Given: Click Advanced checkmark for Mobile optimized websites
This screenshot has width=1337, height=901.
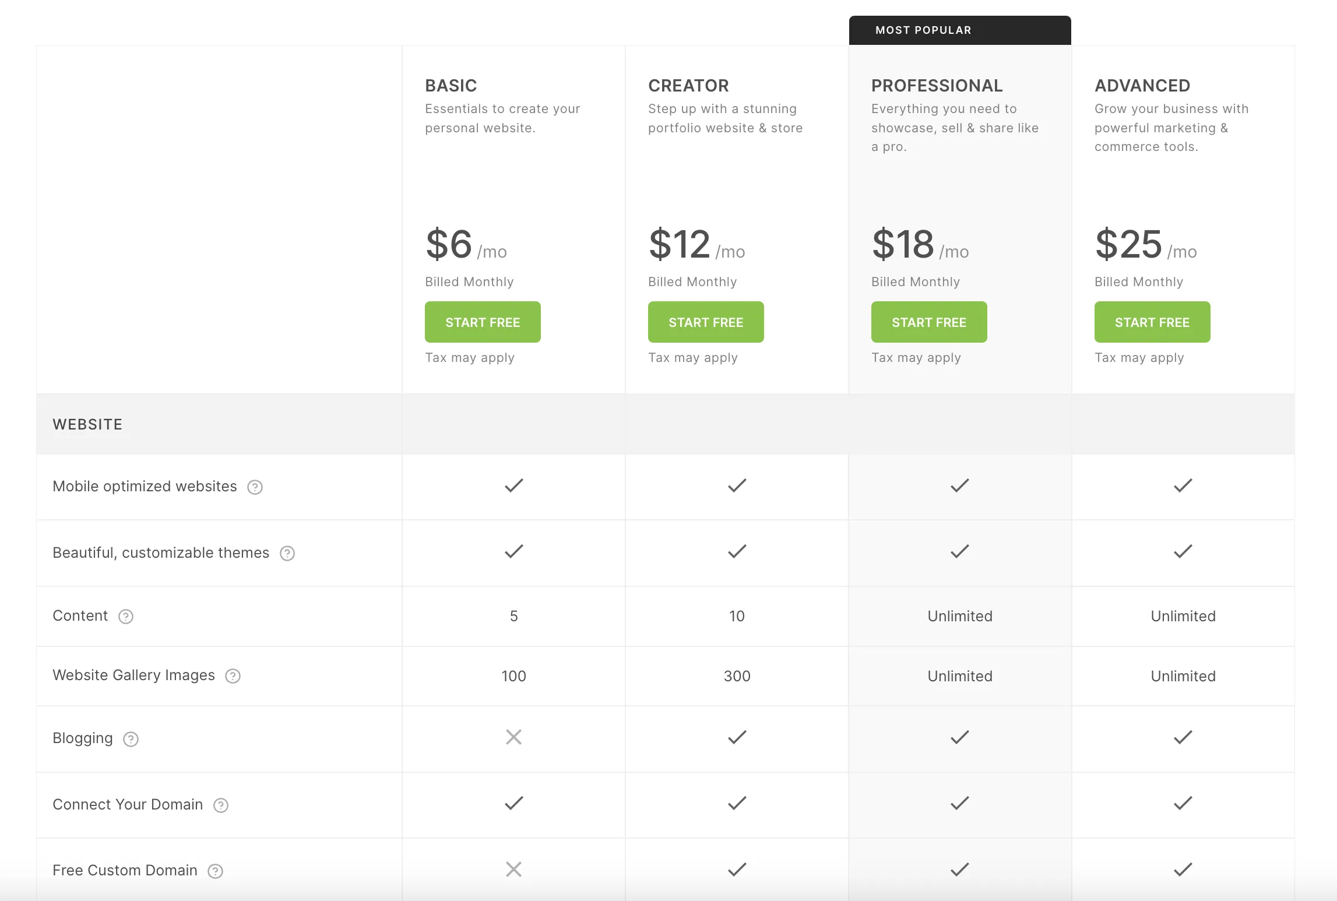Looking at the screenshot, I should [x=1183, y=485].
